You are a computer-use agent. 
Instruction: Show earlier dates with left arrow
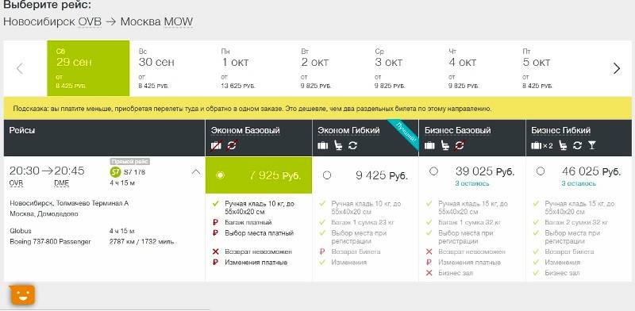tap(19, 68)
